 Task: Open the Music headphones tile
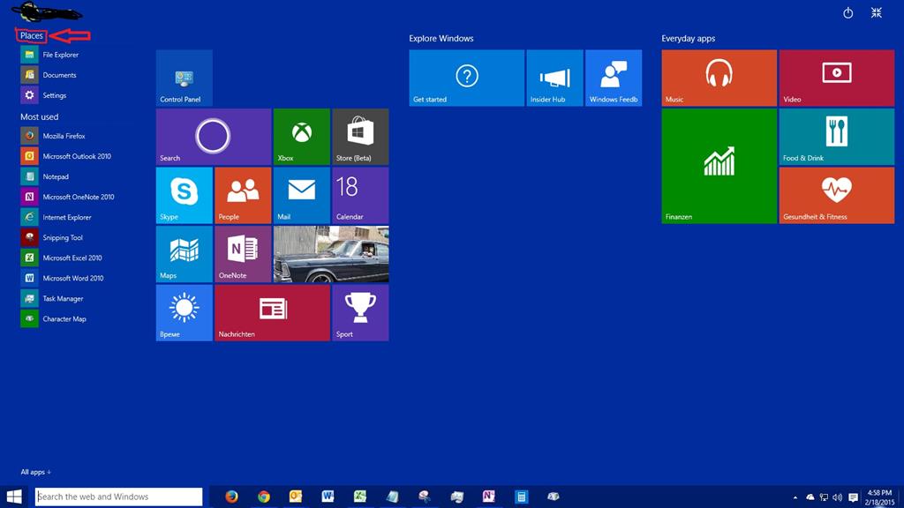[x=719, y=78]
